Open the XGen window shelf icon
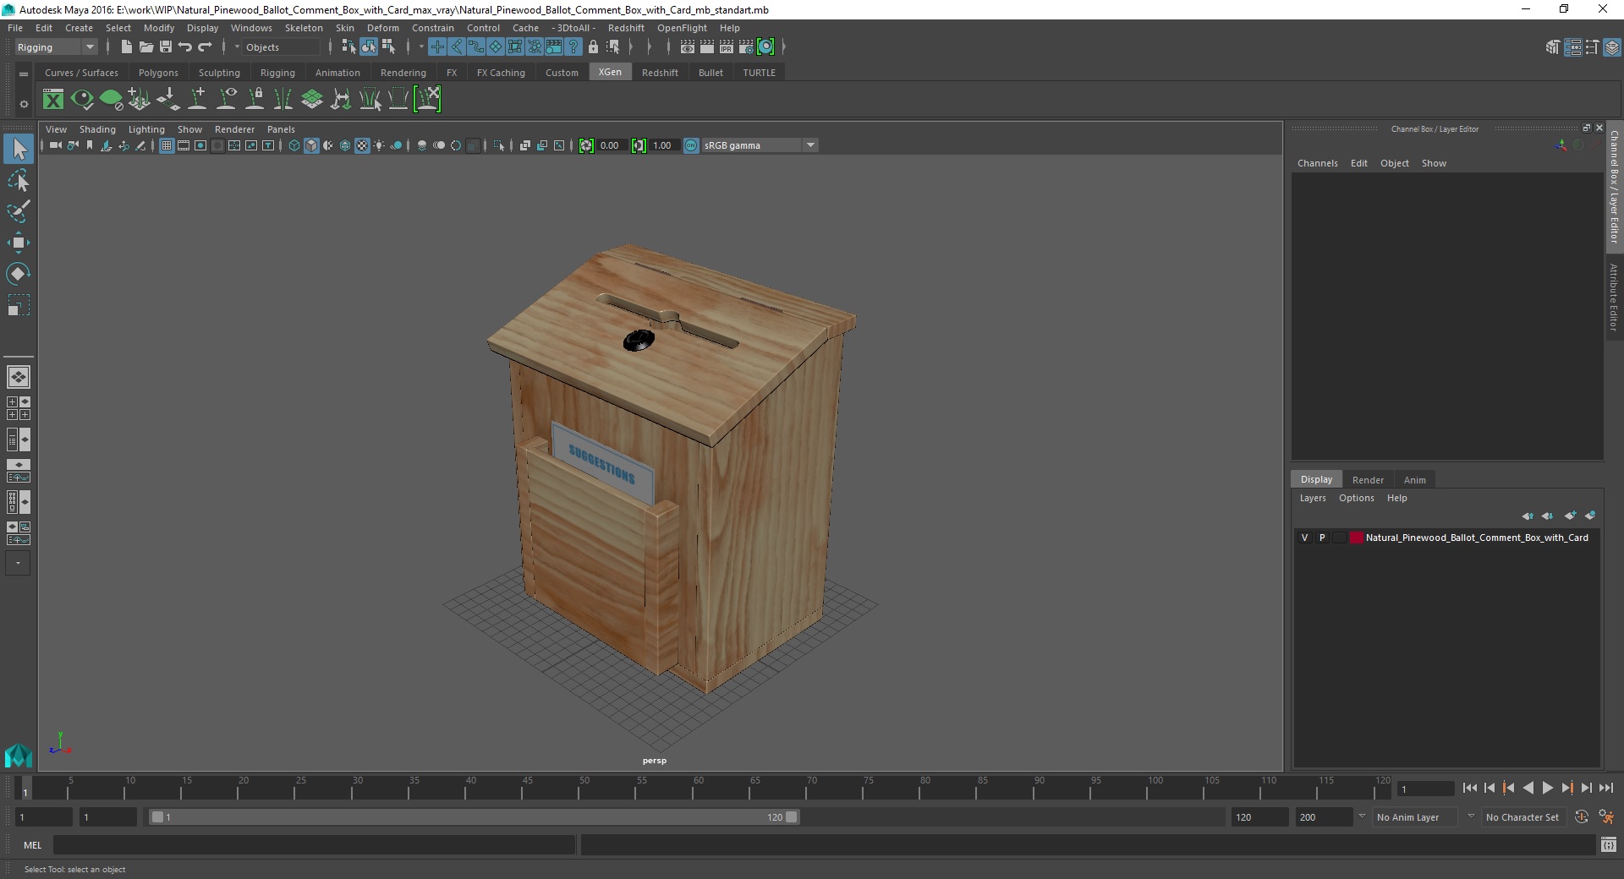Viewport: 1624px width, 879px height. coord(53,100)
